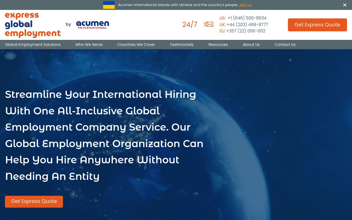352x220 pixels.
Task: Click the express global employment logo
Action: coord(32,25)
